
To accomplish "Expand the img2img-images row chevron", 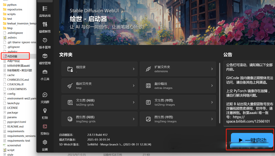I will point(212,119).
